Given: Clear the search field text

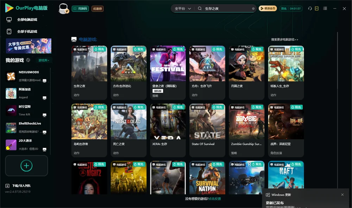Looking at the screenshot, I should click(x=253, y=9).
